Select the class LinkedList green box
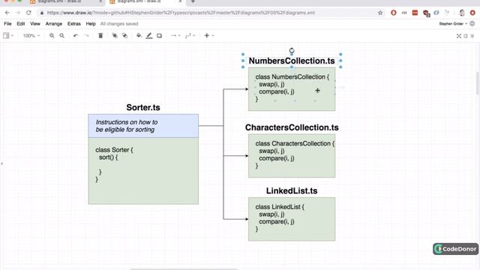The image size is (480, 270). coord(292,219)
